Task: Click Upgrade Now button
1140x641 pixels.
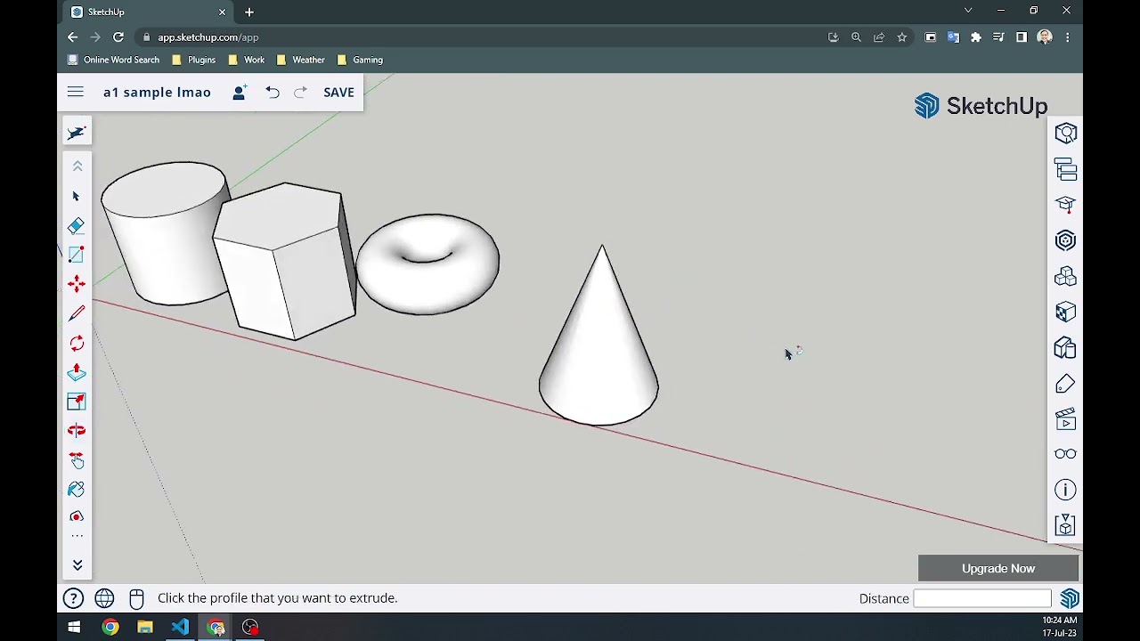Action: (998, 568)
